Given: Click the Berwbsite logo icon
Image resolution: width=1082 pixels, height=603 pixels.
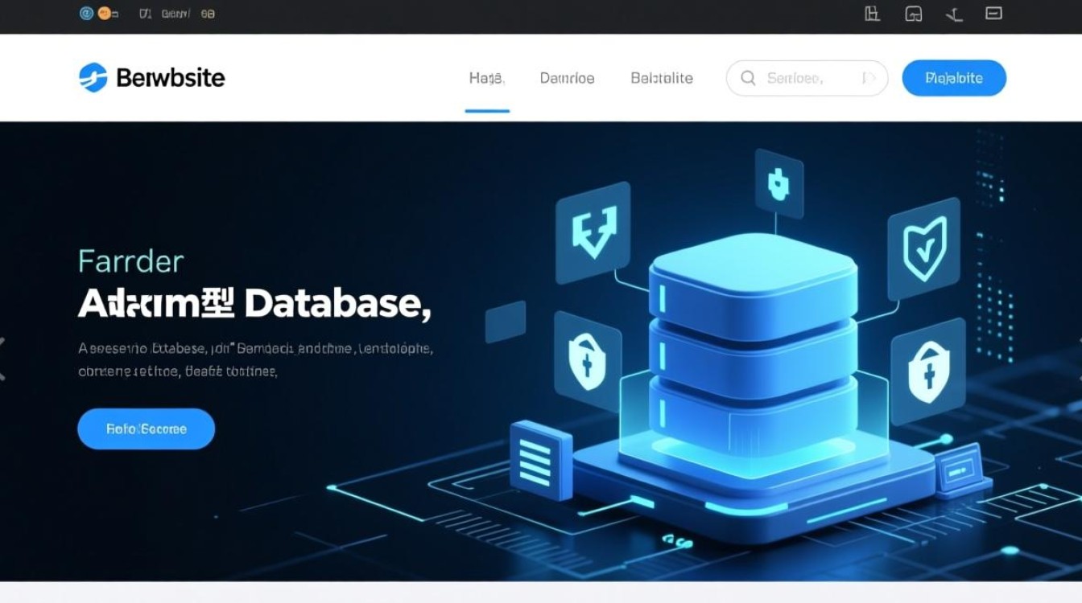Looking at the screenshot, I should 93,78.
